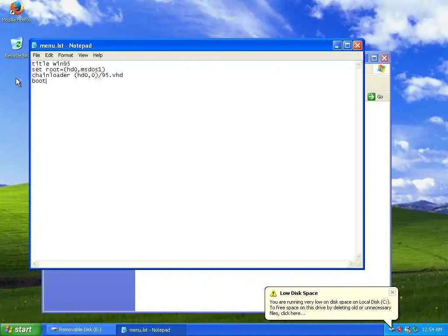Select the Recycle Bin desktop icon
Viewport: 448px width, 336px height.
click(17, 48)
